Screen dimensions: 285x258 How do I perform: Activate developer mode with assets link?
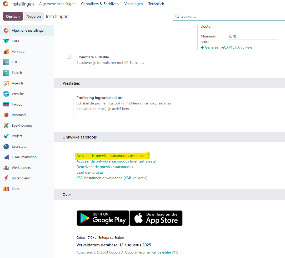(x=113, y=156)
